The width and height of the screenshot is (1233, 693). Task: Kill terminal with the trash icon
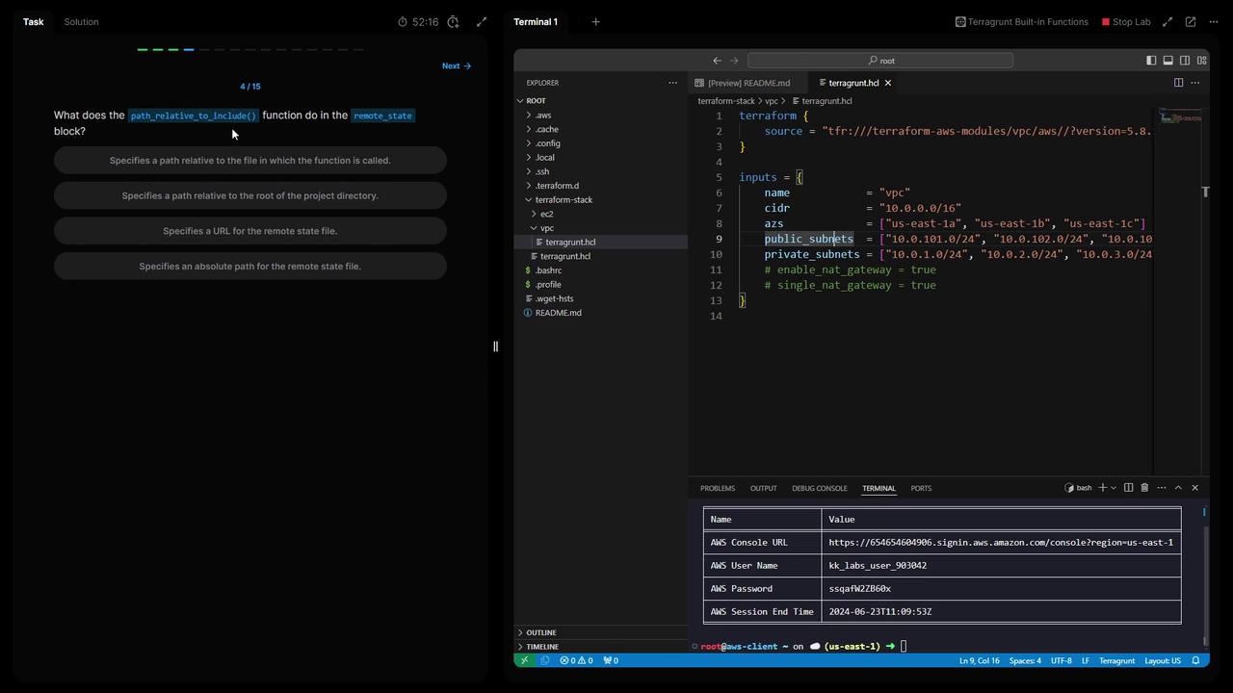coord(1144,488)
